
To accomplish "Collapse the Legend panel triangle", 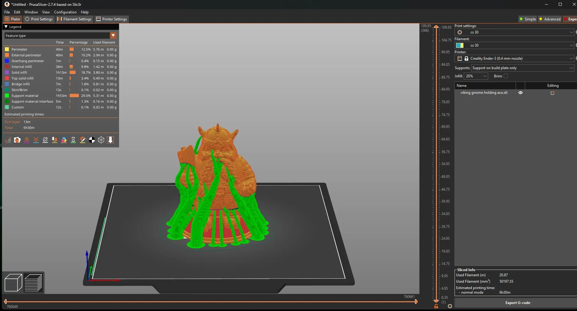I will click(x=6, y=27).
